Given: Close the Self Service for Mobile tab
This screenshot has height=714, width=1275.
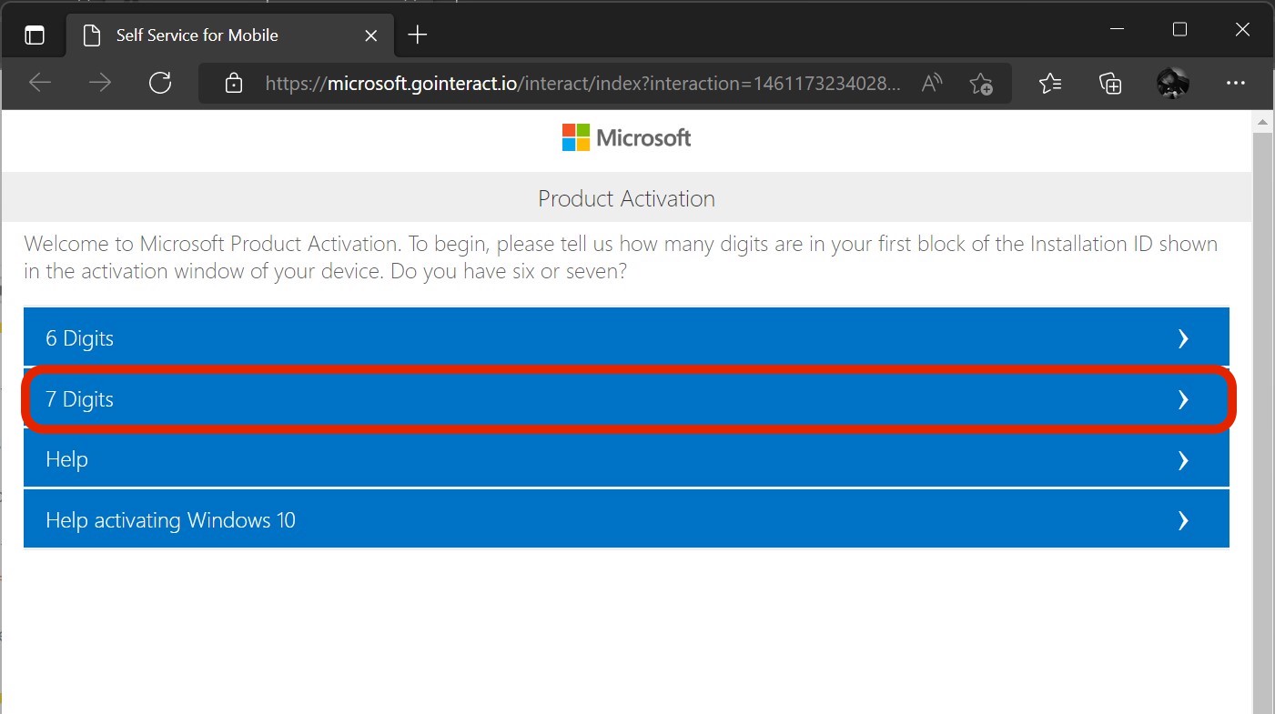Looking at the screenshot, I should 370,35.
